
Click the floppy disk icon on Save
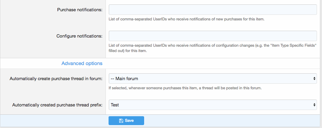coord(121,121)
